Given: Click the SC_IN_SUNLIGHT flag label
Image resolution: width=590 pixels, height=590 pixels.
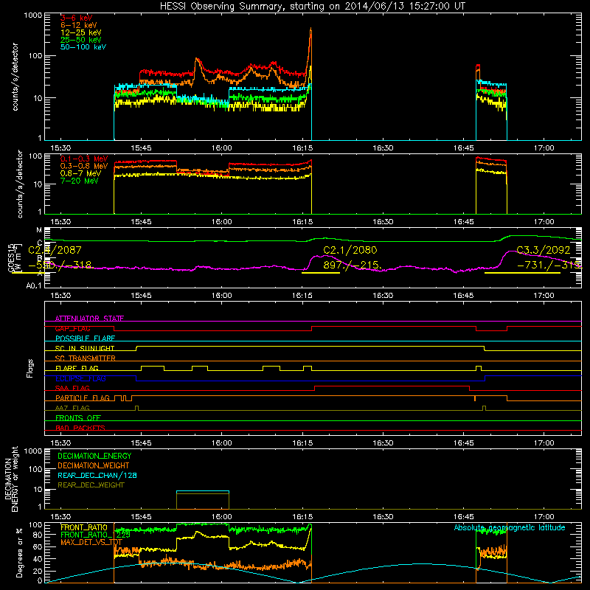Looking at the screenshot, I should [x=85, y=348].
